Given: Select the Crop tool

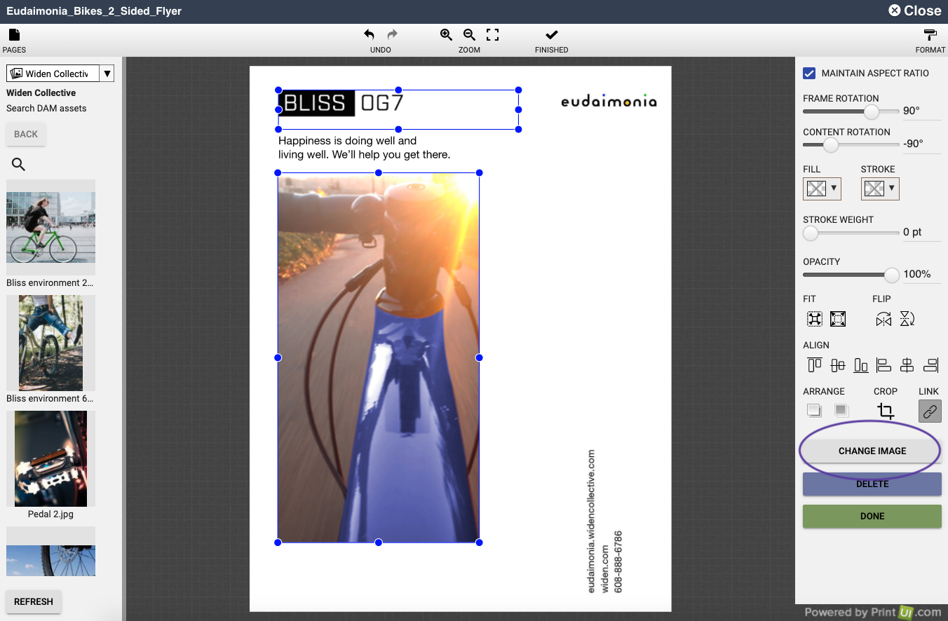Looking at the screenshot, I should click(x=886, y=411).
